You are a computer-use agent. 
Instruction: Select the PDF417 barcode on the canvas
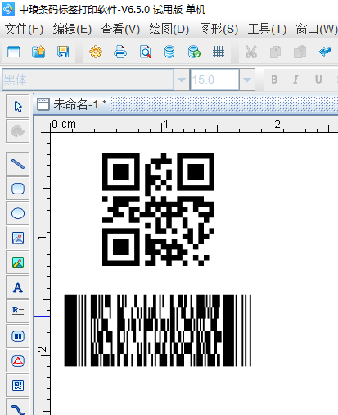point(158,331)
